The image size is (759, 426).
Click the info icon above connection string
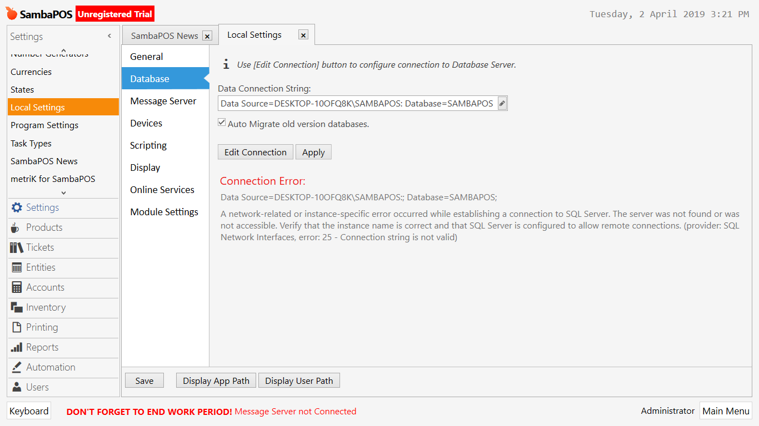(226, 64)
